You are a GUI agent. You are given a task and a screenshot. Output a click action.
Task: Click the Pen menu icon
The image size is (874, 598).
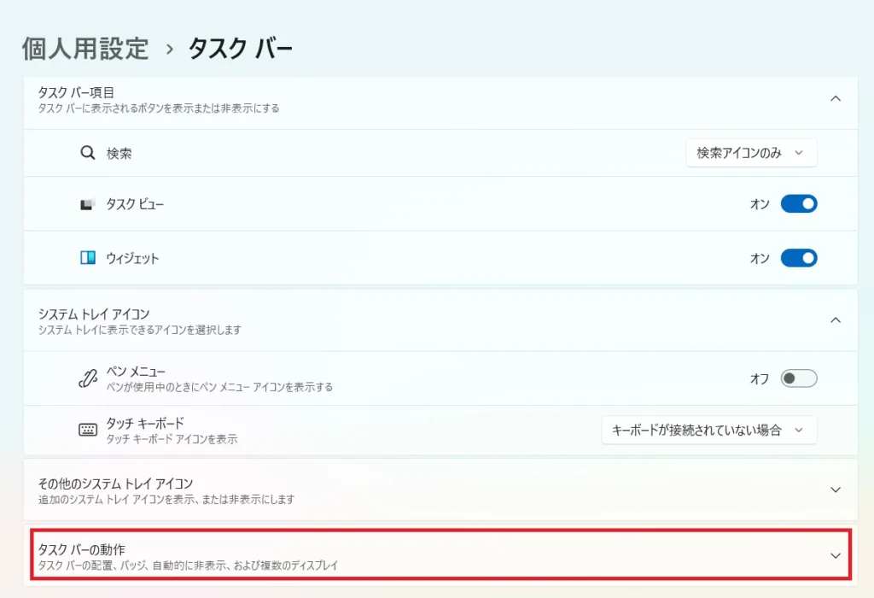pyautogui.click(x=87, y=379)
